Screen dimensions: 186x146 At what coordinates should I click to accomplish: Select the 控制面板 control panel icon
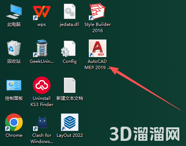(14, 85)
